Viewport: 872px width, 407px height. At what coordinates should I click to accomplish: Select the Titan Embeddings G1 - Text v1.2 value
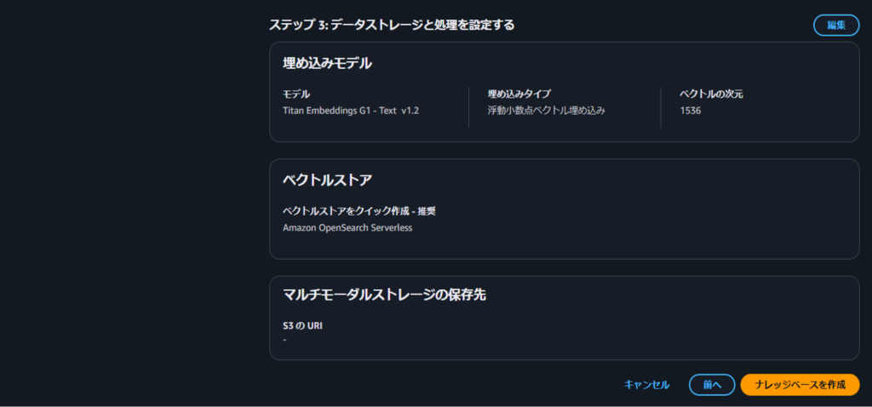(x=351, y=111)
